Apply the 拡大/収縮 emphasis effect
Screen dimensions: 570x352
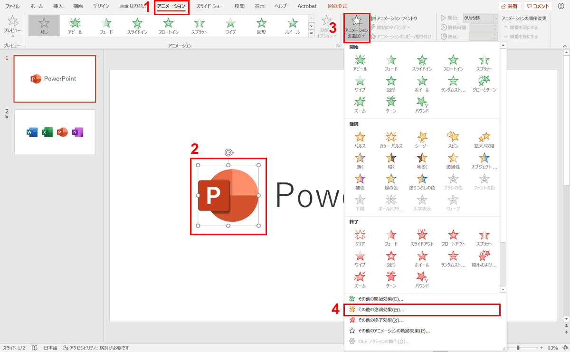point(484,140)
